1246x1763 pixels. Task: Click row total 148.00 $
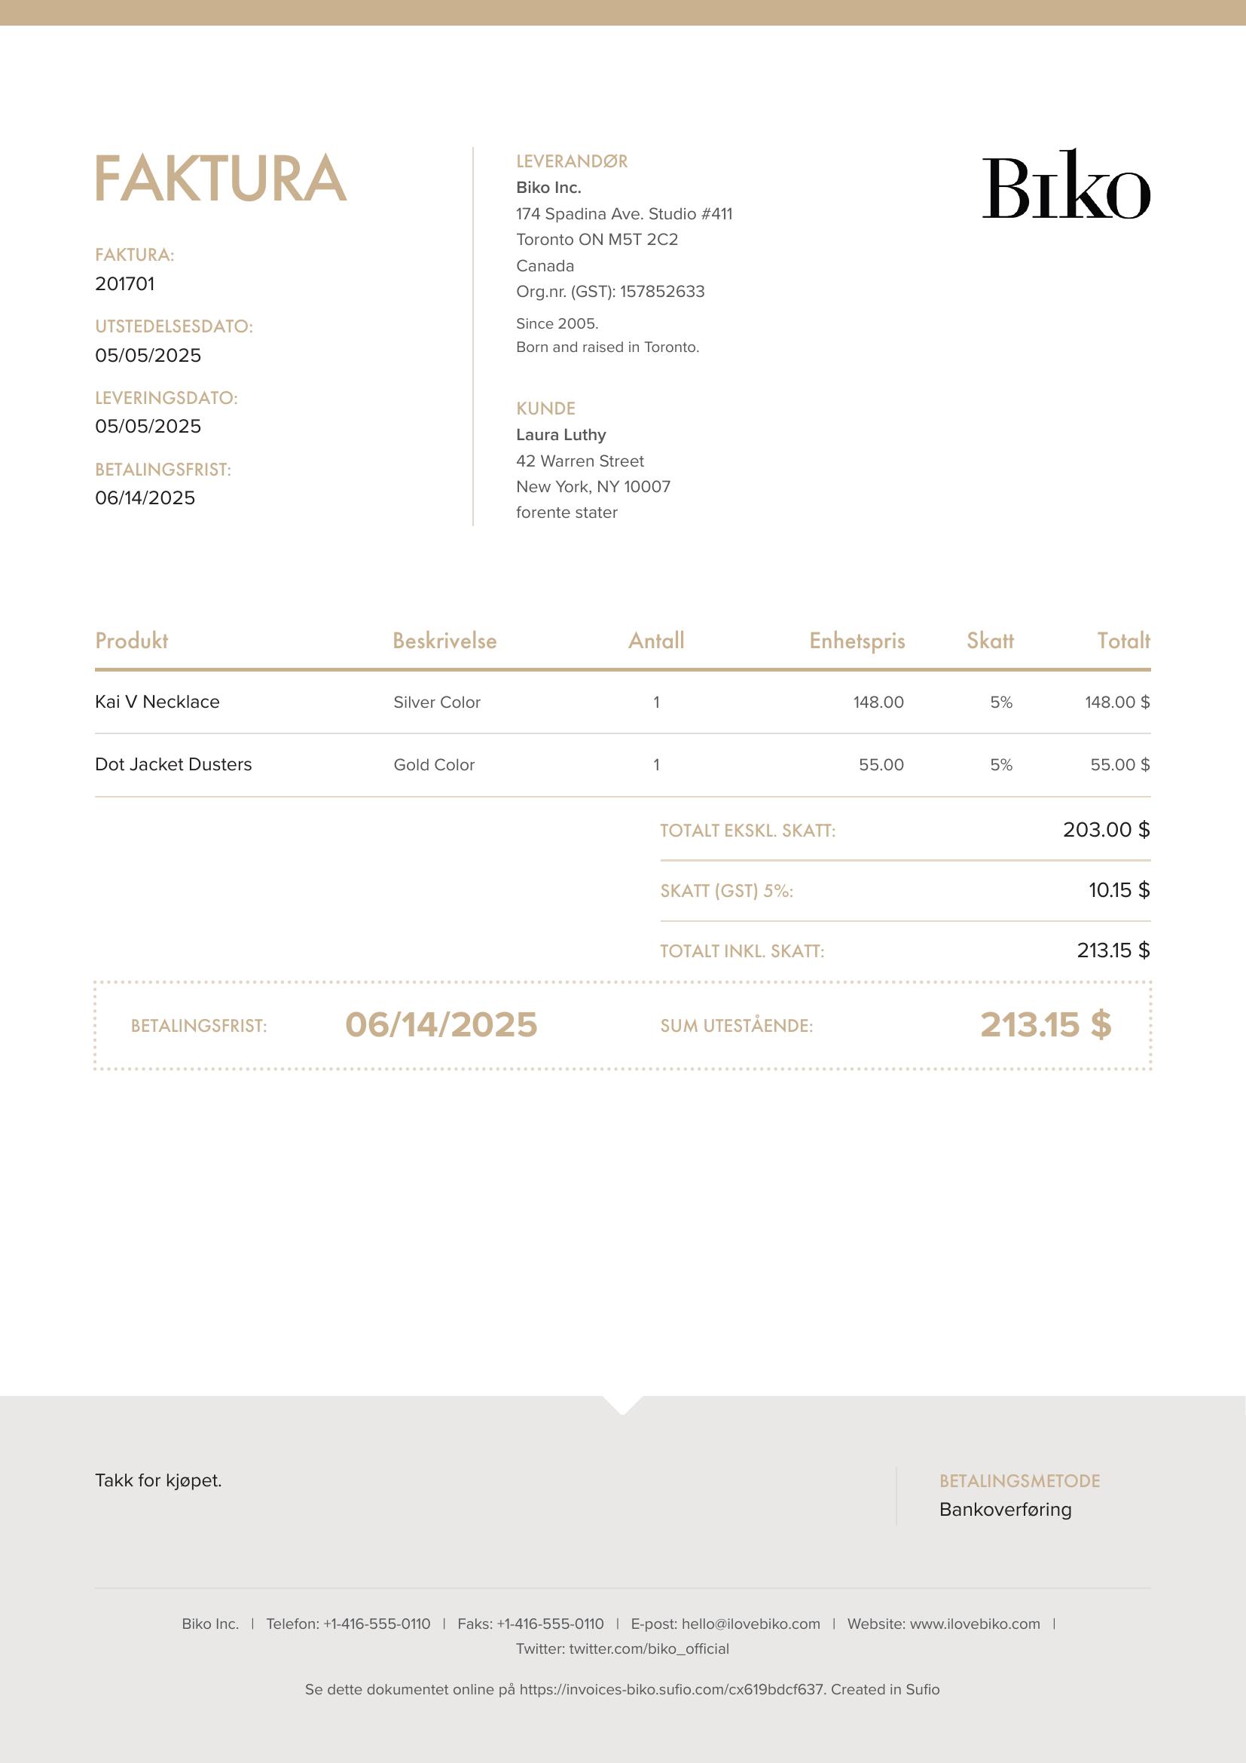pos(1117,702)
